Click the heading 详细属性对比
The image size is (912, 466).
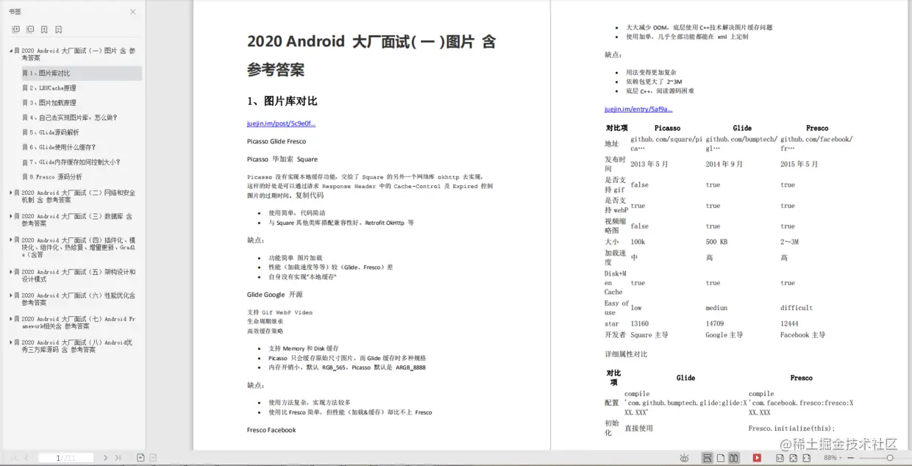click(x=626, y=354)
